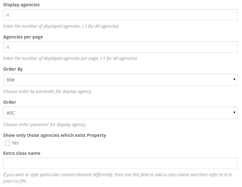Click the Order By dropdown arrow
The image size is (242, 187).
[234, 79]
